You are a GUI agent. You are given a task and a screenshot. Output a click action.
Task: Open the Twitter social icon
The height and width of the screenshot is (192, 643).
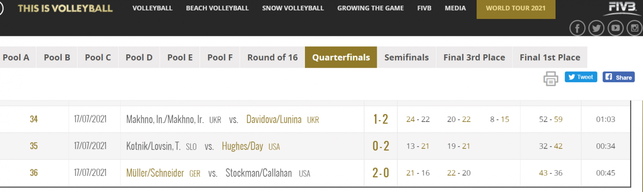pyautogui.click(x=596, y=28)
